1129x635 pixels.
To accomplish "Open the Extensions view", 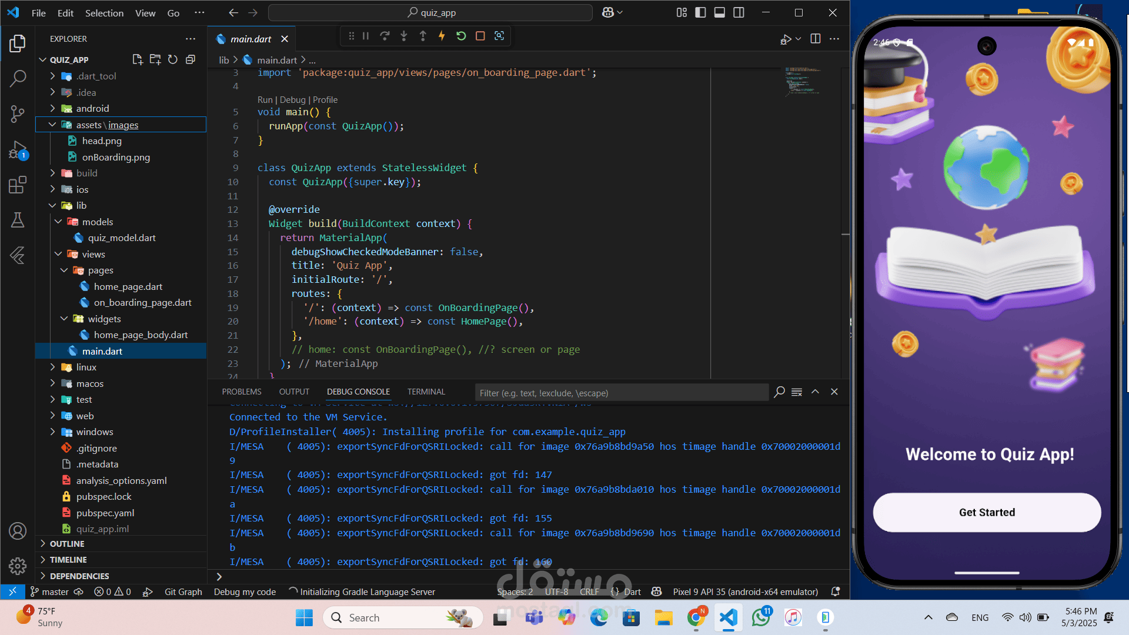I will click(x=18, y=185).
